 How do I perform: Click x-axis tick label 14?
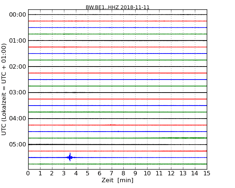point(195,174)
